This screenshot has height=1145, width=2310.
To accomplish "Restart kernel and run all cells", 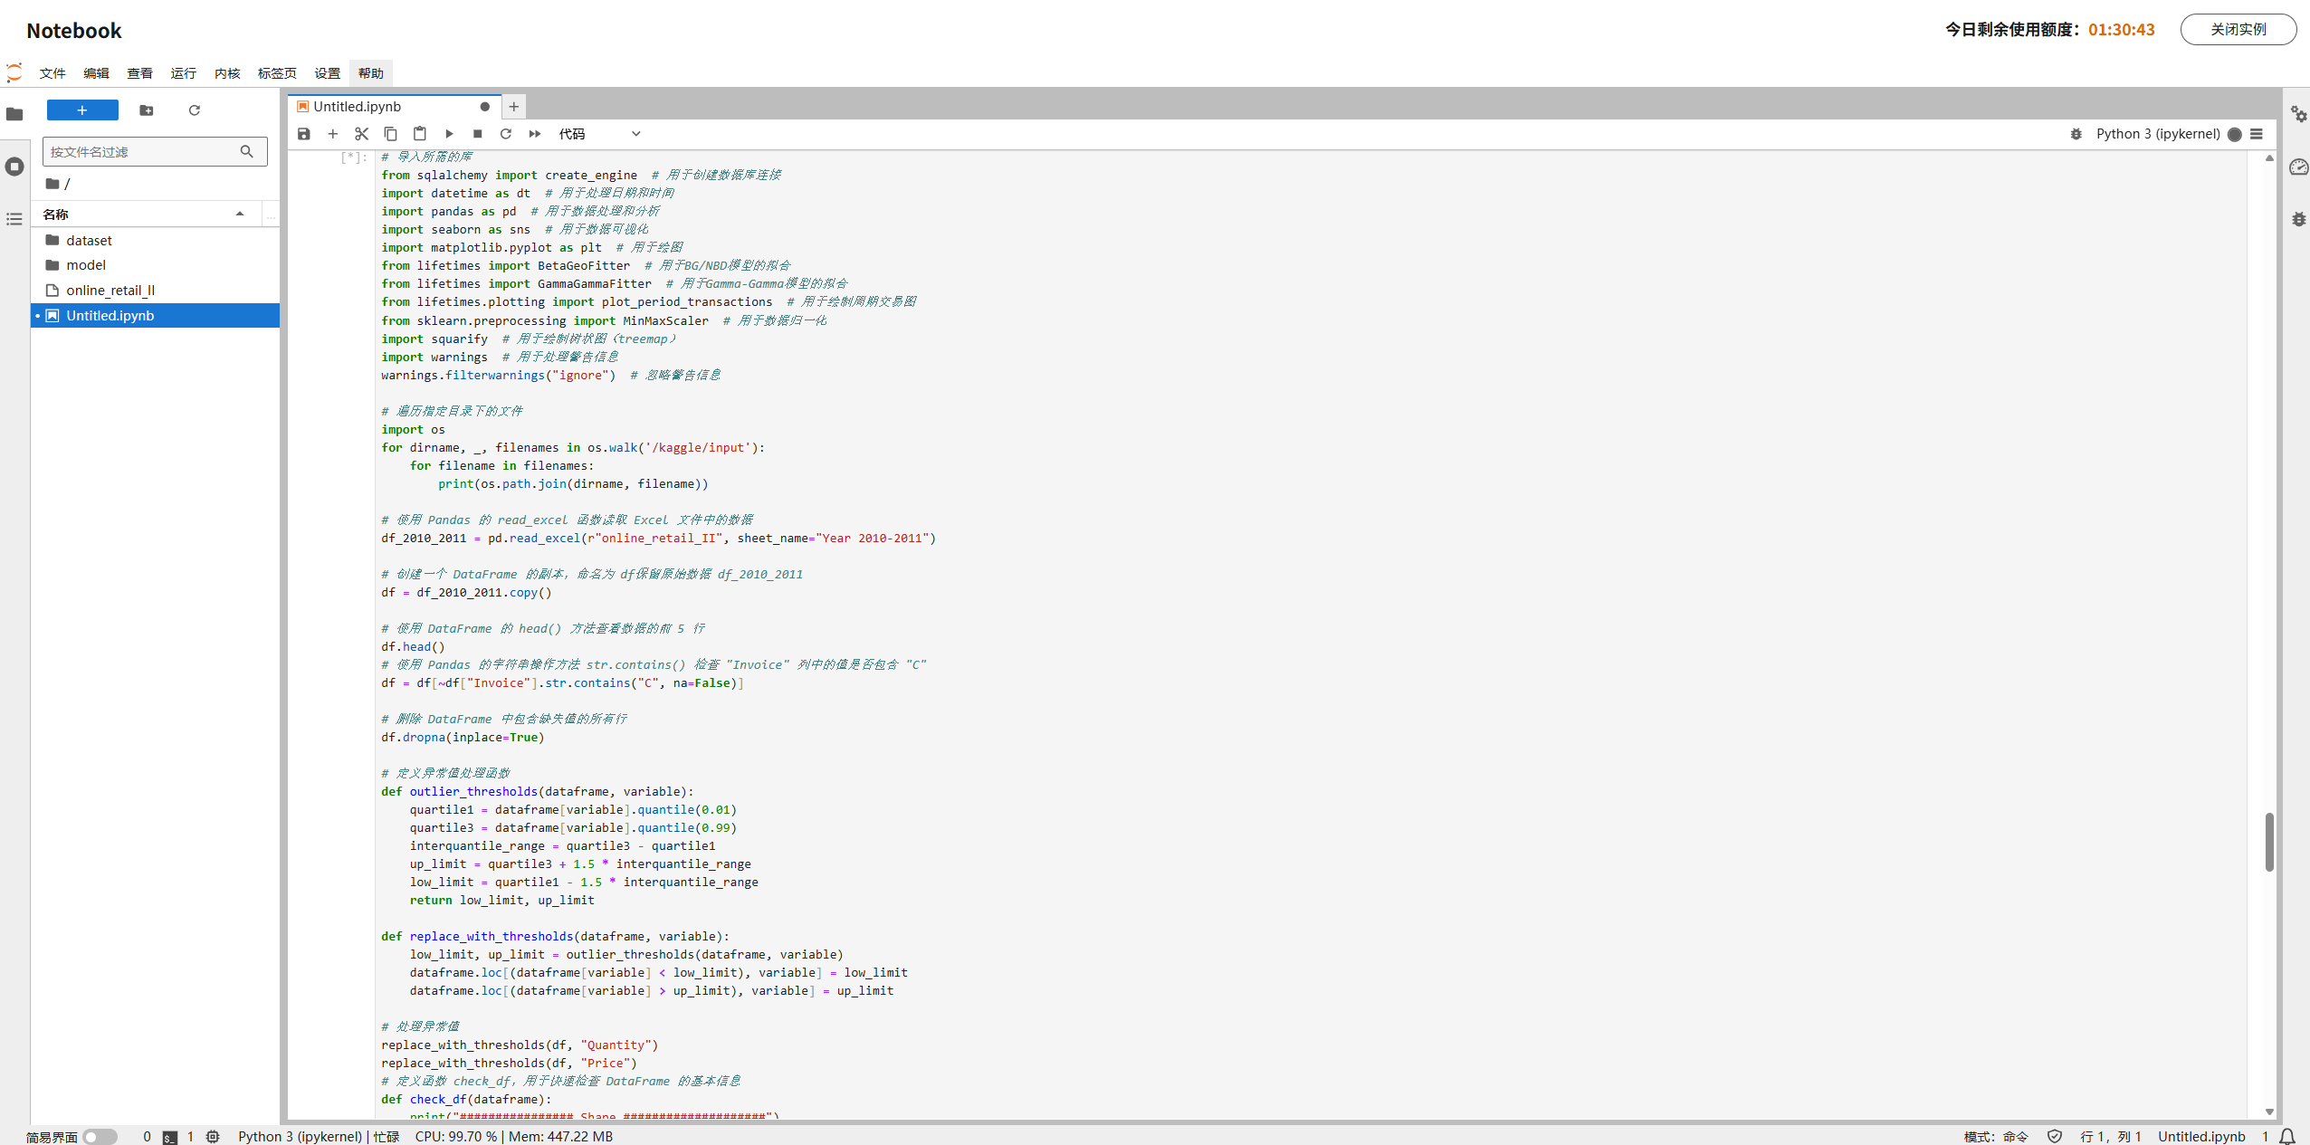I will click(x=535, y=134).
